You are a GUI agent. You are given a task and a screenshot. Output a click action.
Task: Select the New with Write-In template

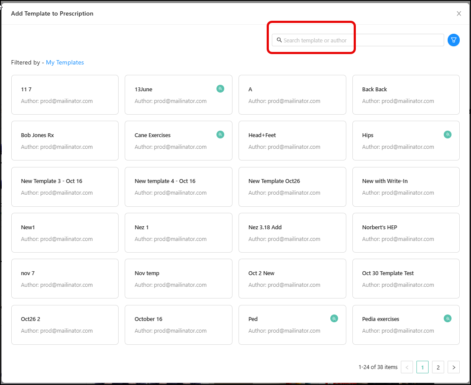pos(406,187)
